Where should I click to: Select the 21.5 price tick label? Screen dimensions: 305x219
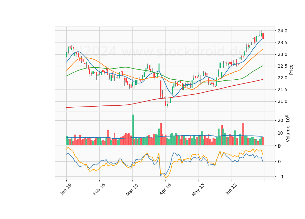282,90
